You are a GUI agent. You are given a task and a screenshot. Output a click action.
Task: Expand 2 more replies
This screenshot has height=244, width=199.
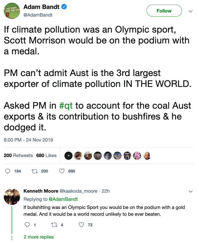coord(39,237)
